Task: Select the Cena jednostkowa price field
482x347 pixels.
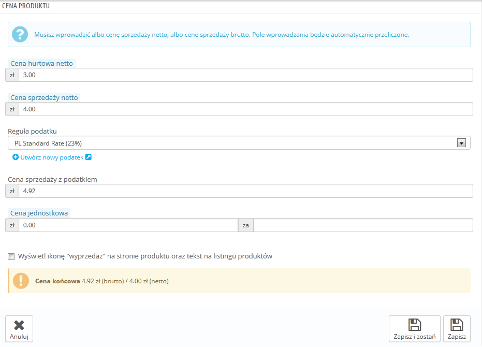Action: click(x=128, y=225)
